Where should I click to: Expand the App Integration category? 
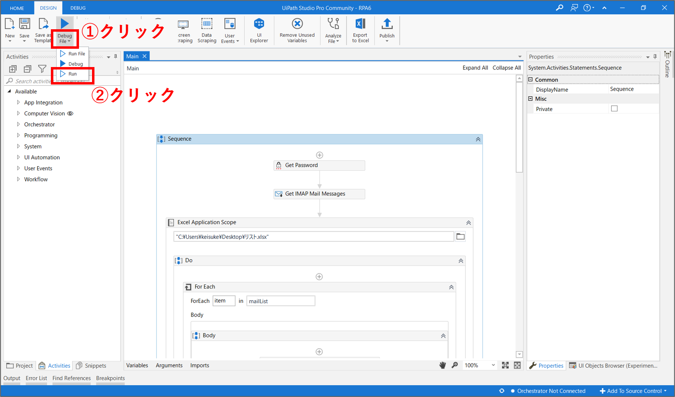click(18, 102)
